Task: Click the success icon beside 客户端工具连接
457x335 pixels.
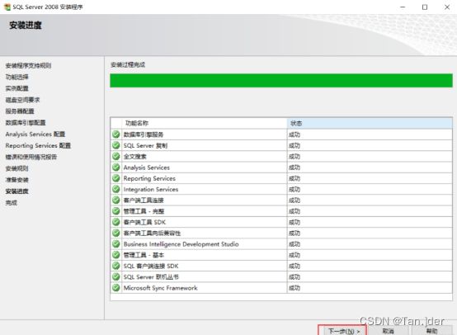Action: (x=116, y=200)
